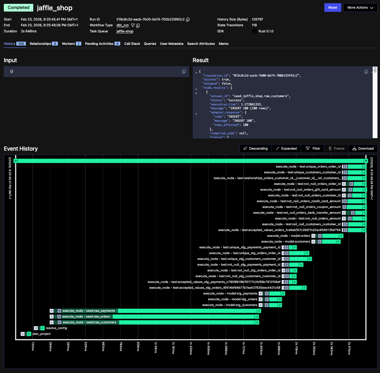Enable Freeze on the Event History timeline
380x373 pixels.
pos(336,148)
